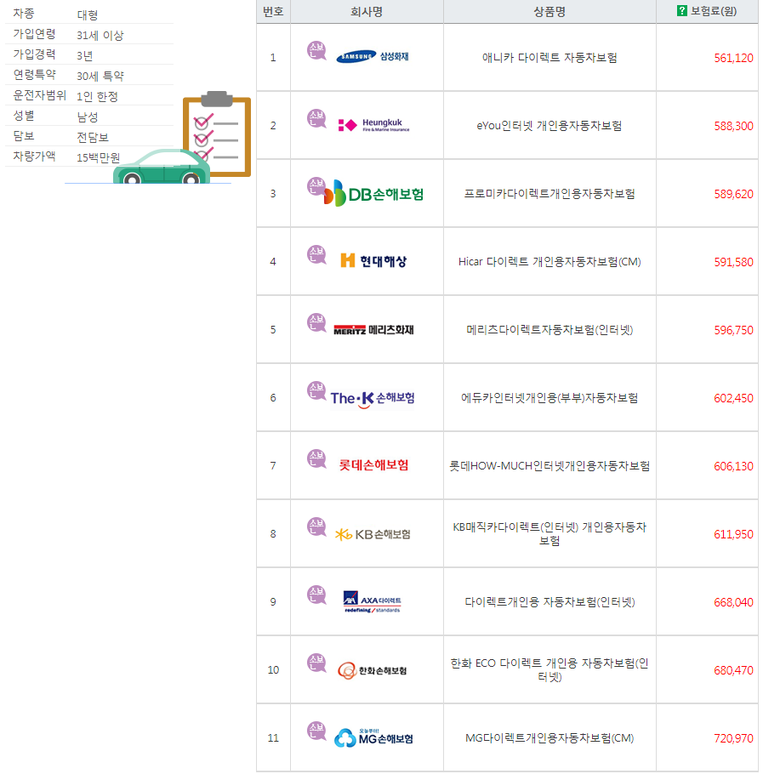This screenshot has height=774, width=763.
Task: Select 한화 ECO 다이렉트 product name
Action: pyautogui.click(x=549, y=670)
